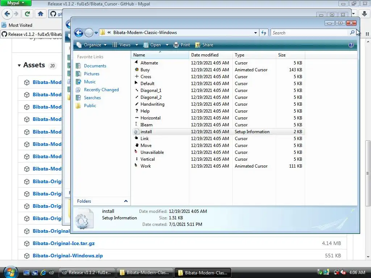Screen dimensions: 371x278
Task: Sort by the Size column header
Action: tap(291, 55)
